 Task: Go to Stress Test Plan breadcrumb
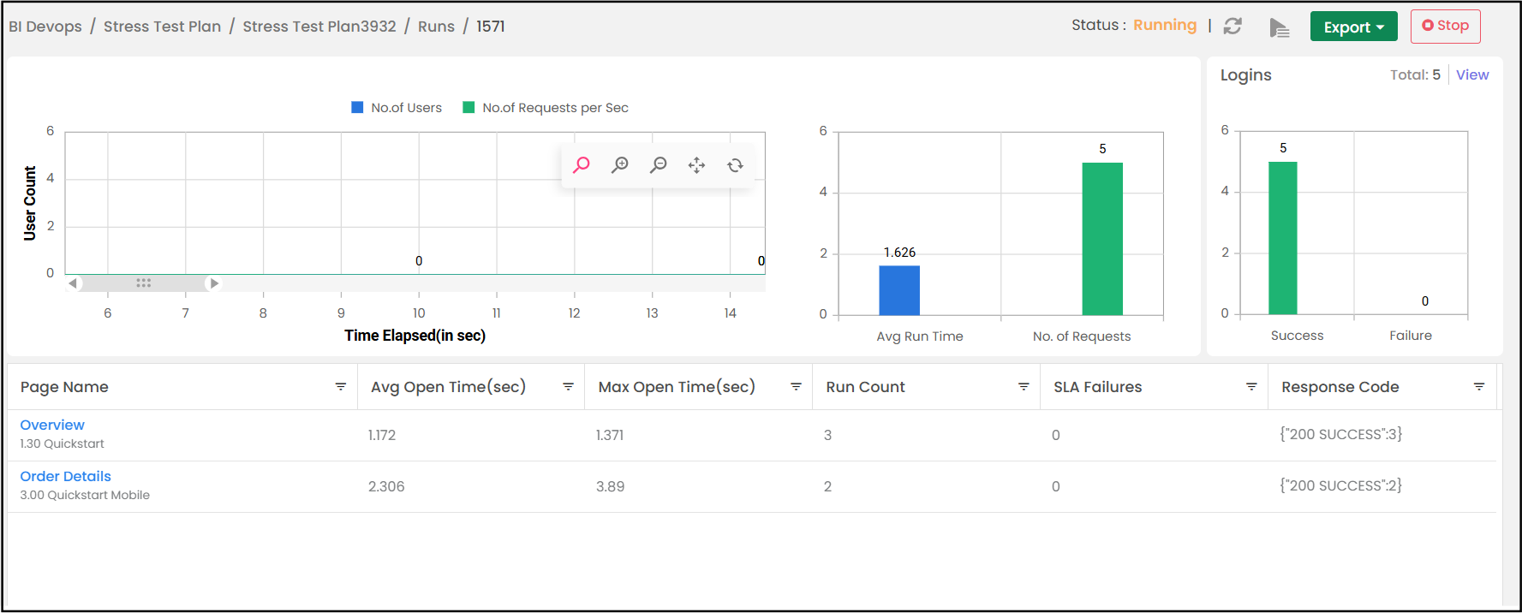click(x=162, y=27)
